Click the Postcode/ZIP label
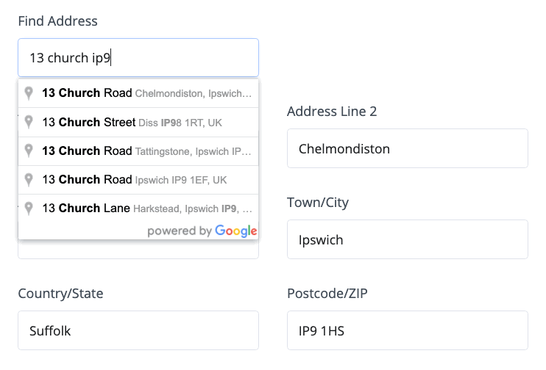Screen dimensions: 546x370 click(327, 293)
